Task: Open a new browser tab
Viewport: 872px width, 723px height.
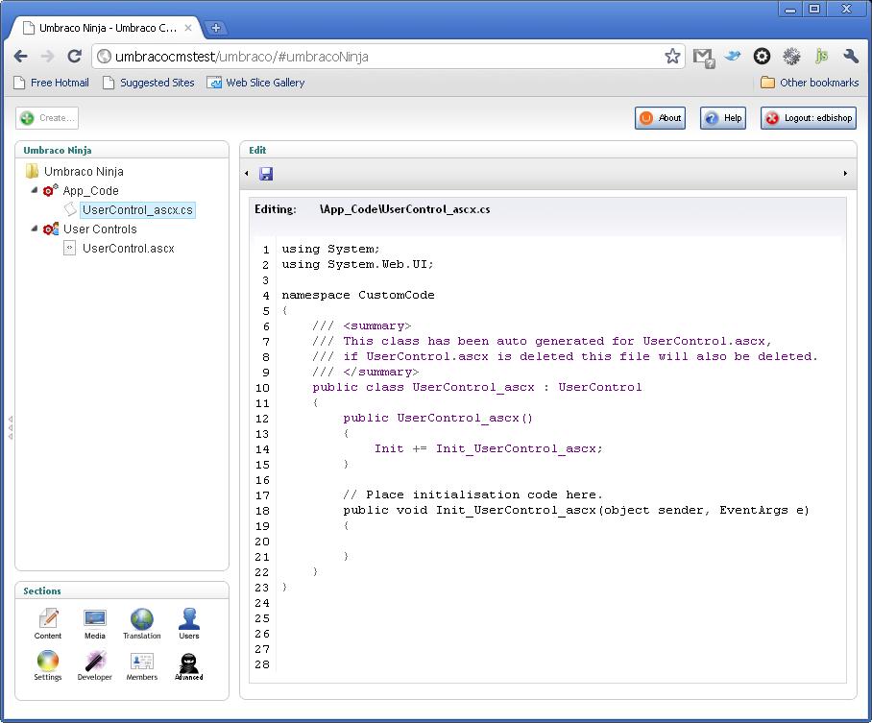Action: (216, 27)
